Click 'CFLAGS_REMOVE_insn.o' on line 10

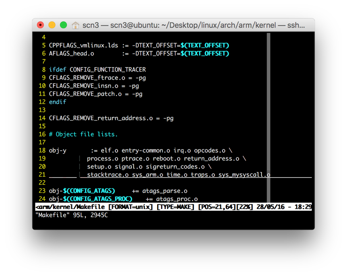[84, 86]
